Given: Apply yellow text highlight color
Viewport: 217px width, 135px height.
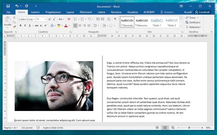Looking at the screenshot, I should 59,26.
